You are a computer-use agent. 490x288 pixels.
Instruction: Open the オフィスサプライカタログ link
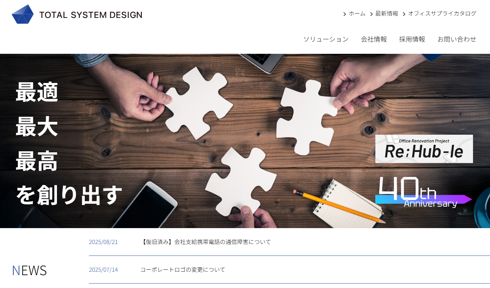(442, 14)
